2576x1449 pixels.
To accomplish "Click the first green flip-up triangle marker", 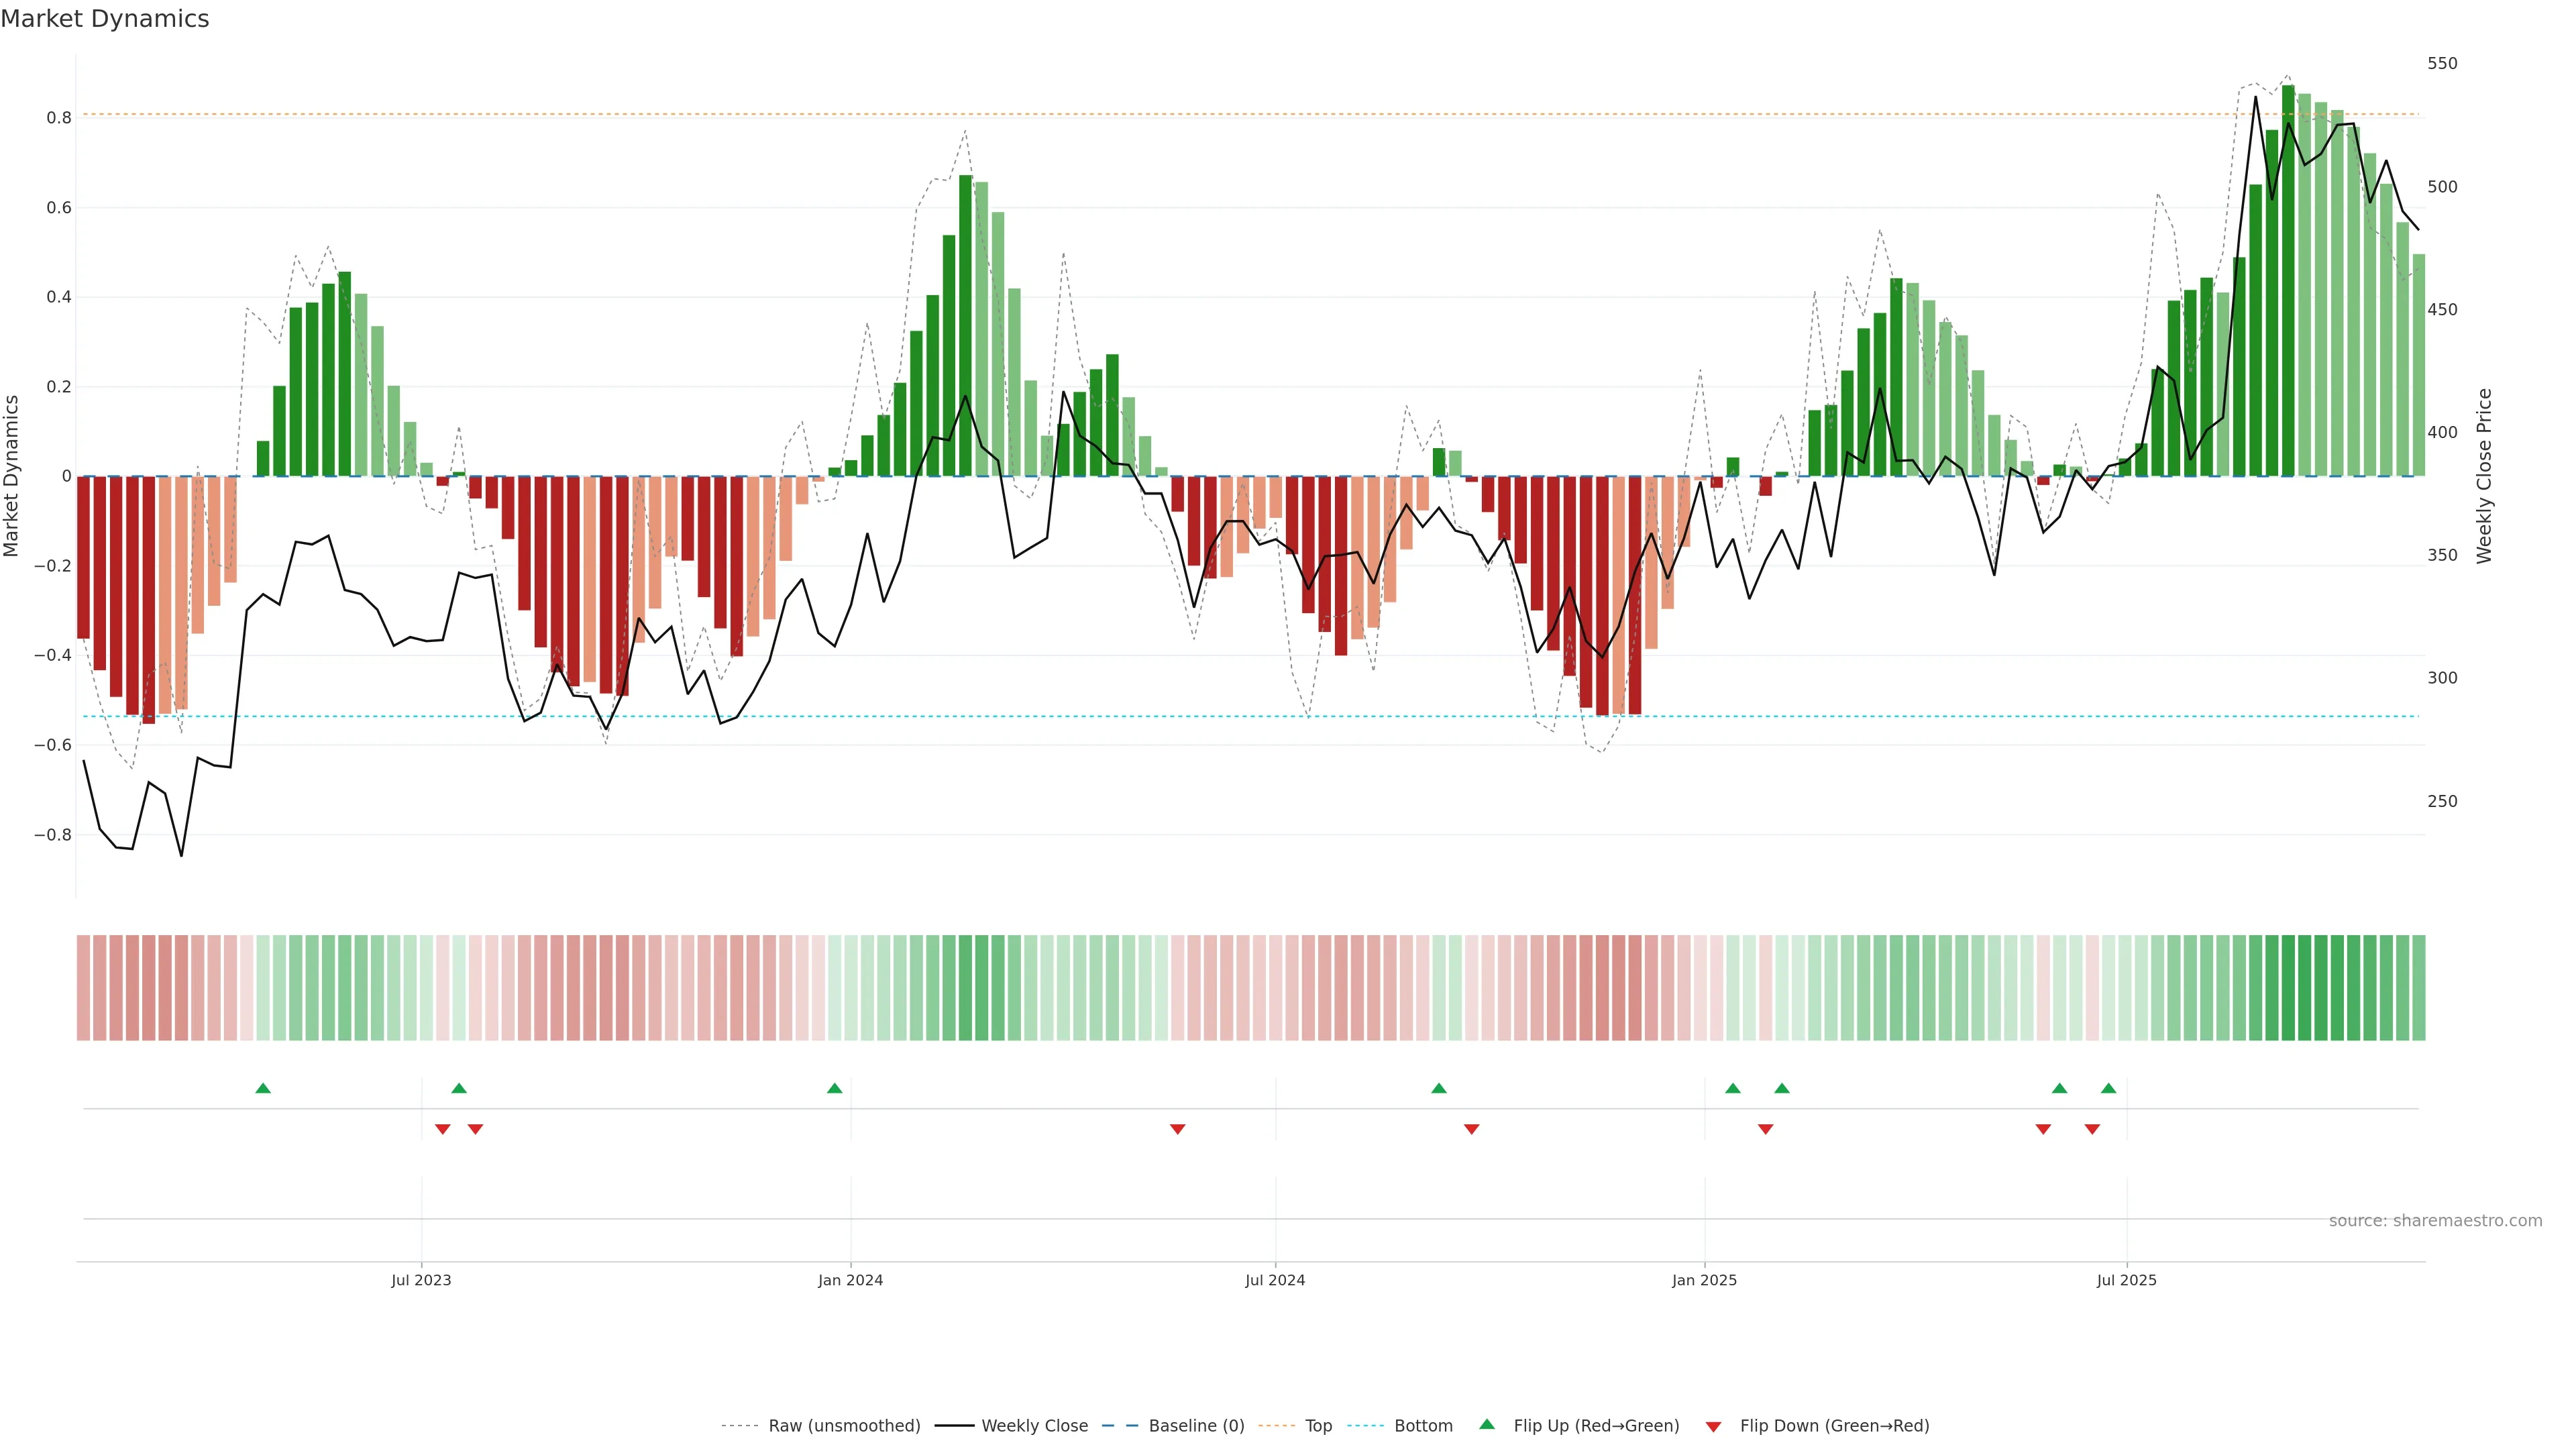I will [x=263, y=1088].
